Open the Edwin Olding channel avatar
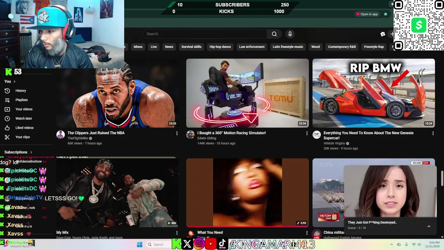The height and width of the screenshot is (250, 444). [x=190, y=135]
